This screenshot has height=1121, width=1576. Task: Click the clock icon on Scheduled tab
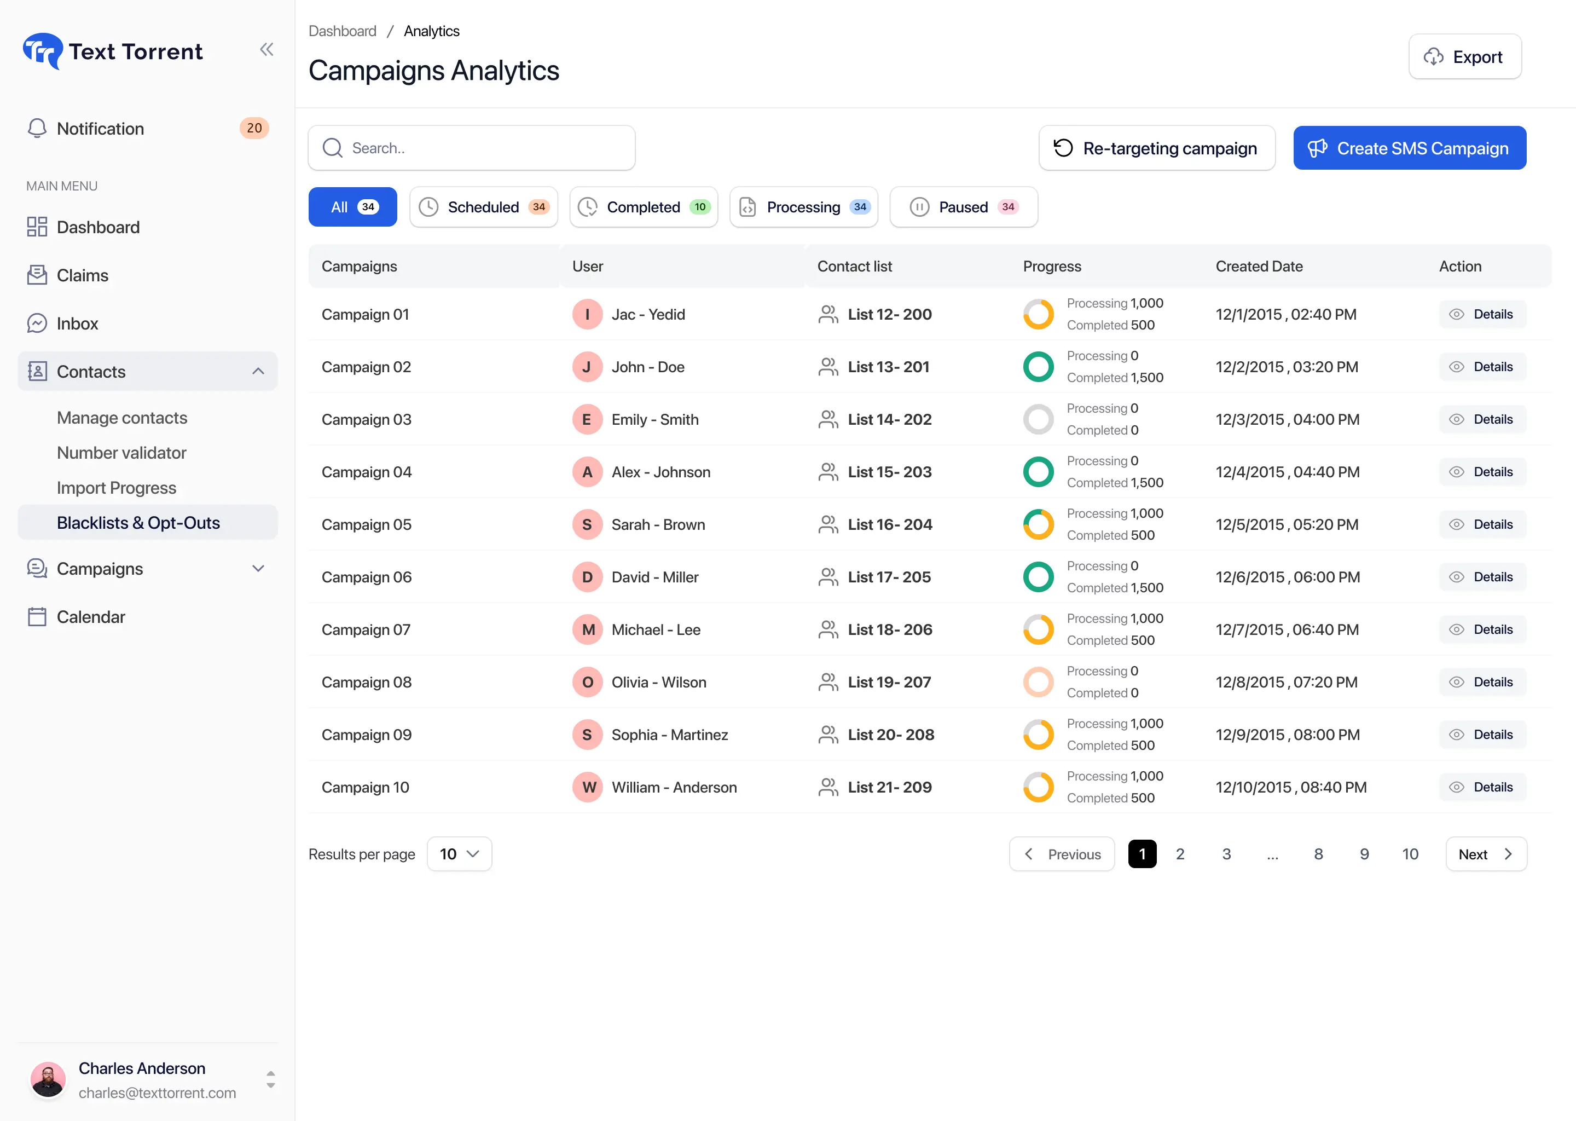428,207
